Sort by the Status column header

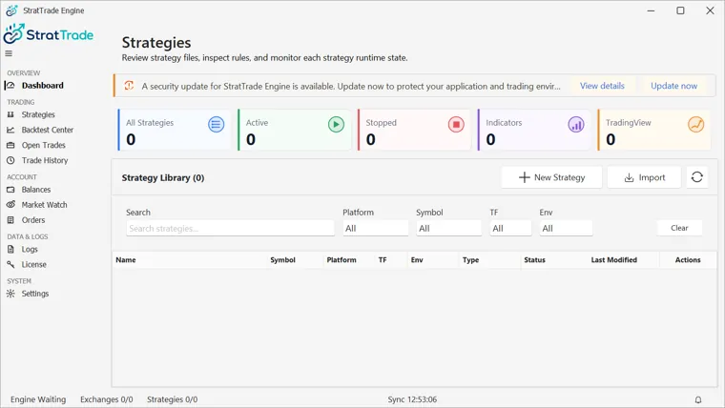click(534, 260)
